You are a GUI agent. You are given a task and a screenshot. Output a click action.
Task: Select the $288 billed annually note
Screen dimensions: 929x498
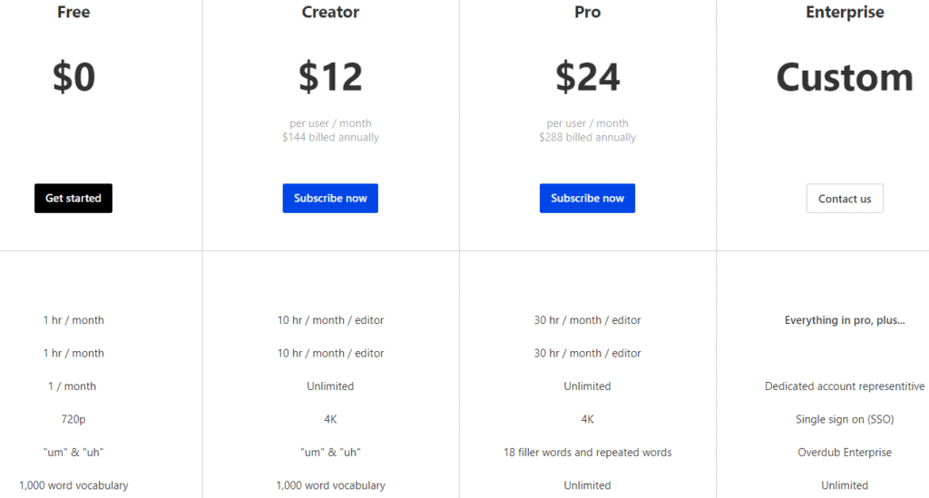(588, 138)
